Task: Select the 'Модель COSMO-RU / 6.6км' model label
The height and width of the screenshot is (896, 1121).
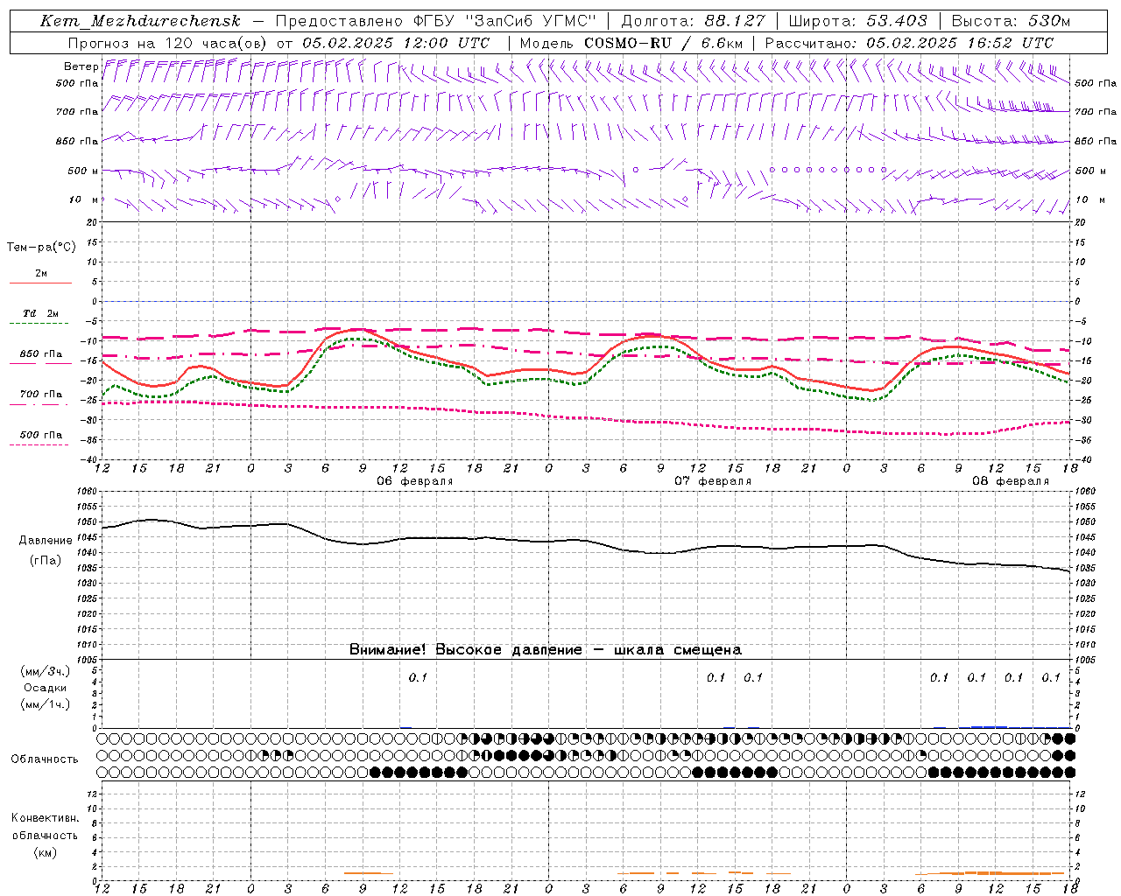Action: point(631,43)
